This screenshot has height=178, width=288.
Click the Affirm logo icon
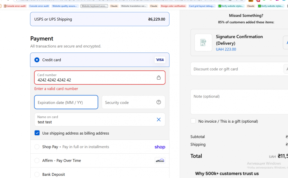click(x=160, y=160)
